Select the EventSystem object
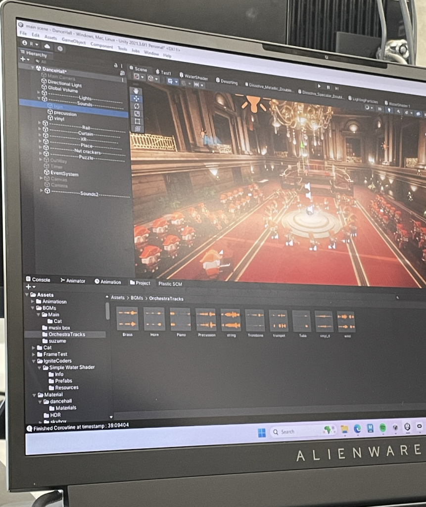This screenshot has height=507, width=426. pyautogui.click(x=61, y=173)
